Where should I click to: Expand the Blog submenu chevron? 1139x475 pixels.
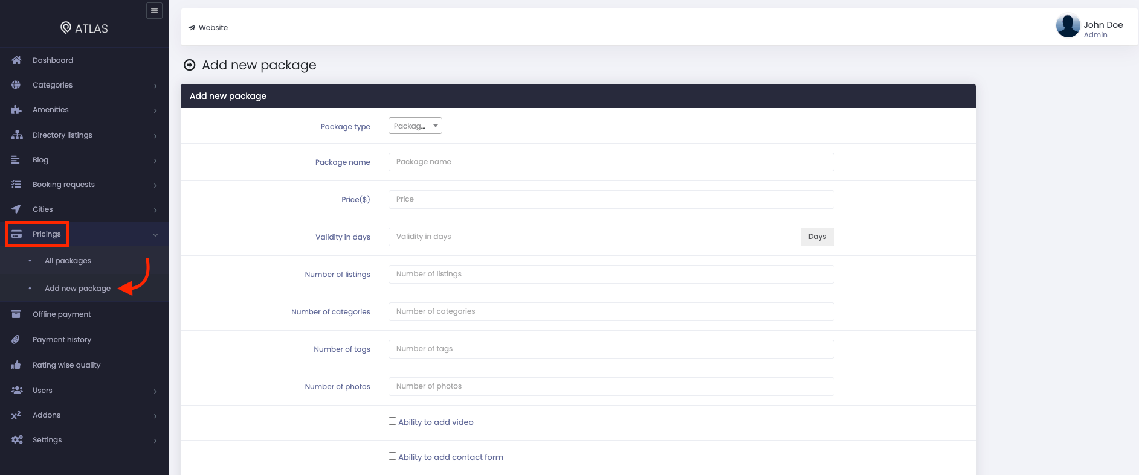click(155, 161)
